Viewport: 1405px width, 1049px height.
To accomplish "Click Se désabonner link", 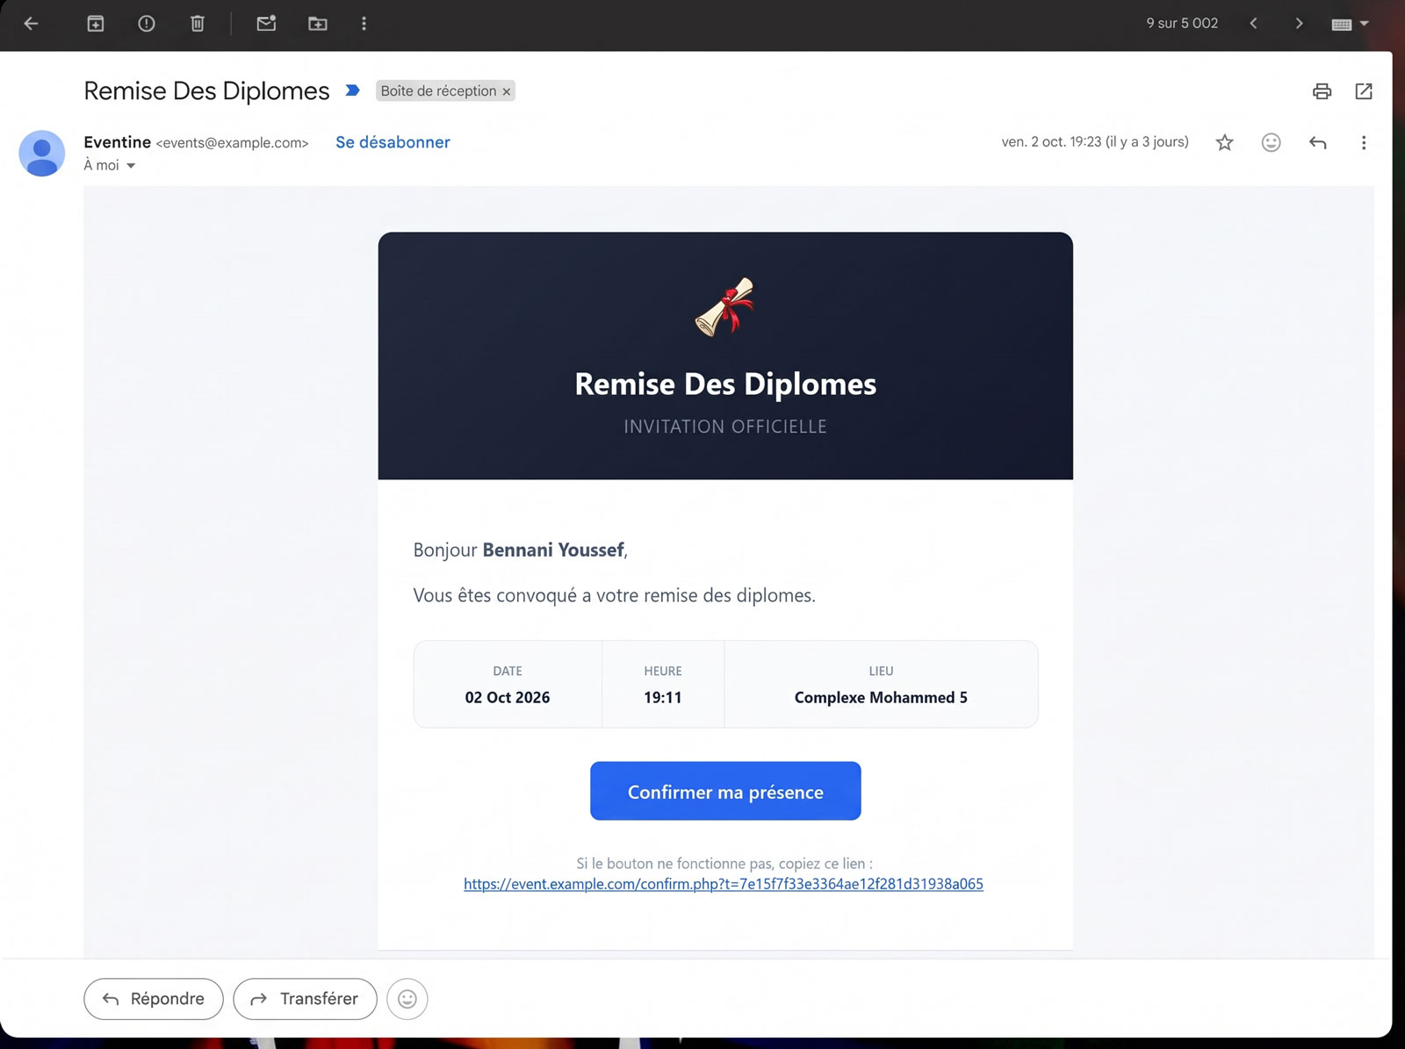I will pyautogui.click(x=393, y=142).
